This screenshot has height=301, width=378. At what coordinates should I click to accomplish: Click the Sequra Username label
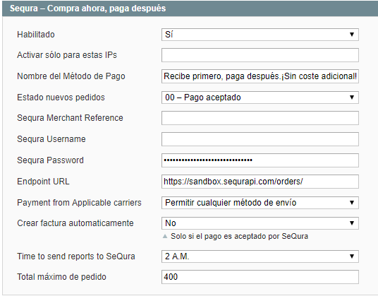click(x=51, y=139)
